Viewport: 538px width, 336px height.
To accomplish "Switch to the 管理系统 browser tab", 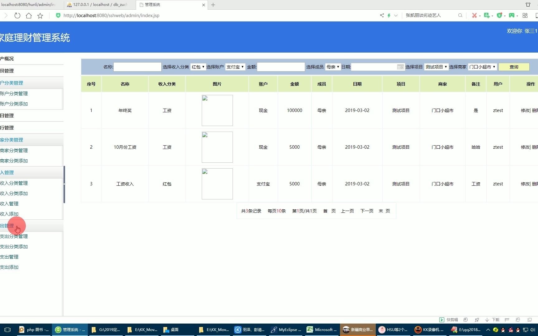I will click(x=171, y=5).
